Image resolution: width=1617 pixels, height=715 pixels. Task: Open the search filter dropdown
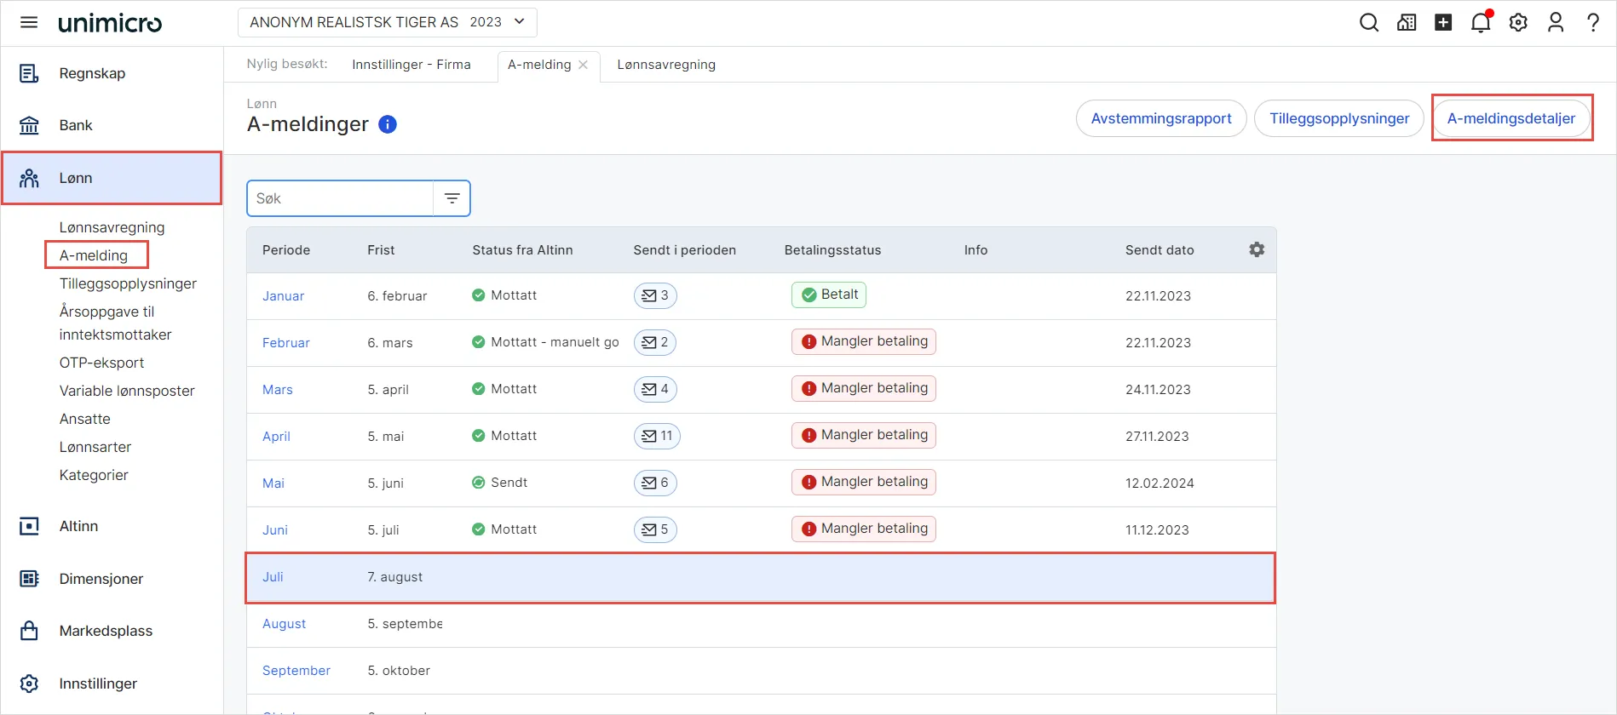(x=452, y=198)
